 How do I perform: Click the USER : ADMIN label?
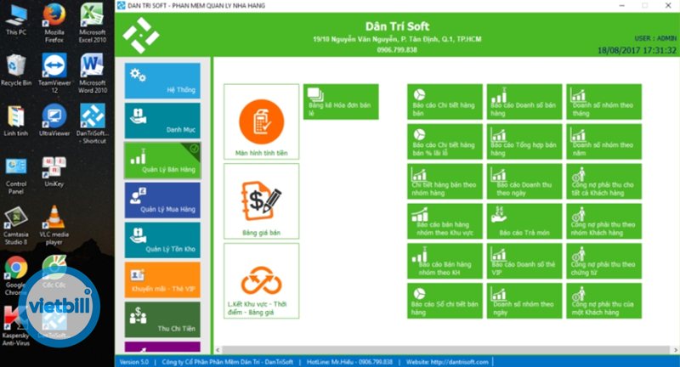[655, 38]
